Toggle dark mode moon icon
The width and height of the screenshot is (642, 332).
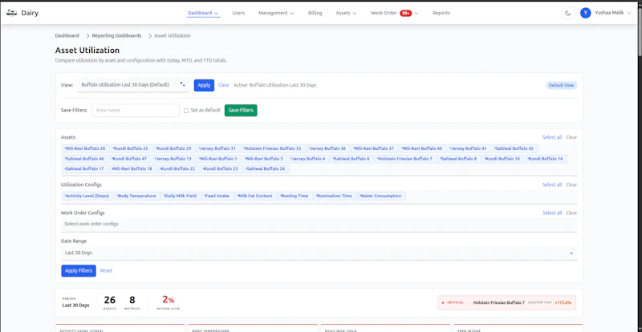coord(568,13)
